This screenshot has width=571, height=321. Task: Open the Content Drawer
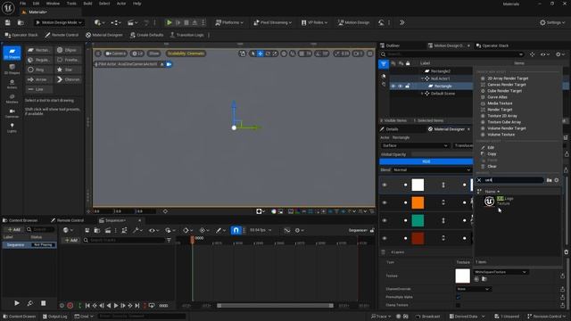(19, 317)
